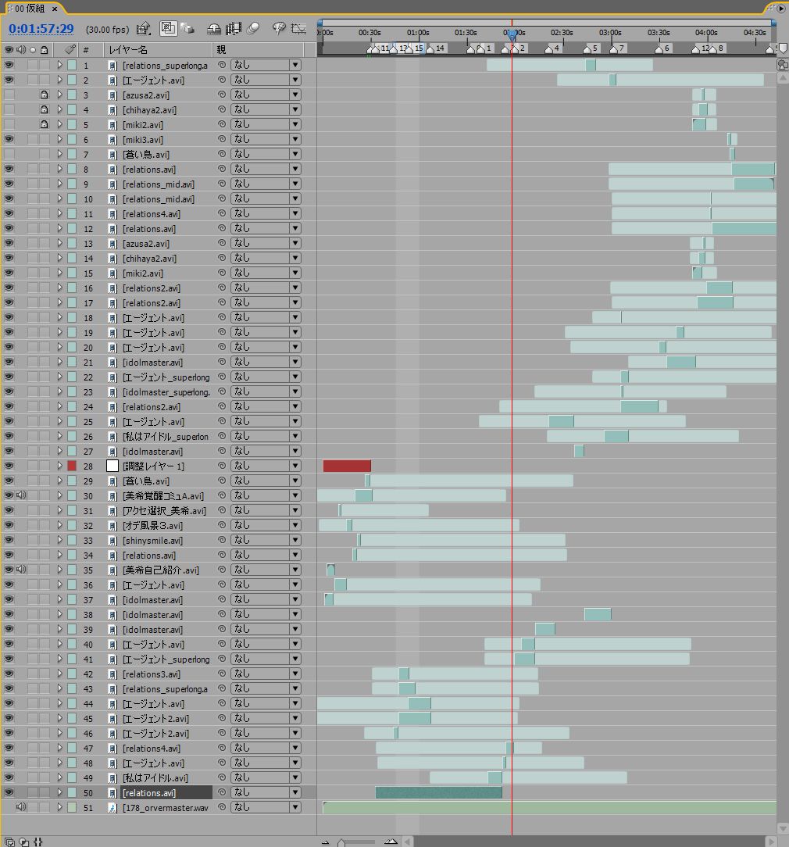The height and width of the screenshot is (847, 789).
Task: Click comp marker bin icon at ruler end
Action: [783, 48]
